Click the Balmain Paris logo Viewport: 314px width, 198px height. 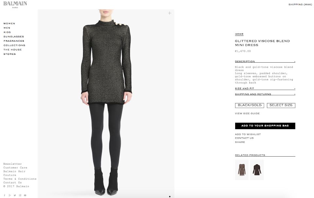(15, 5)
